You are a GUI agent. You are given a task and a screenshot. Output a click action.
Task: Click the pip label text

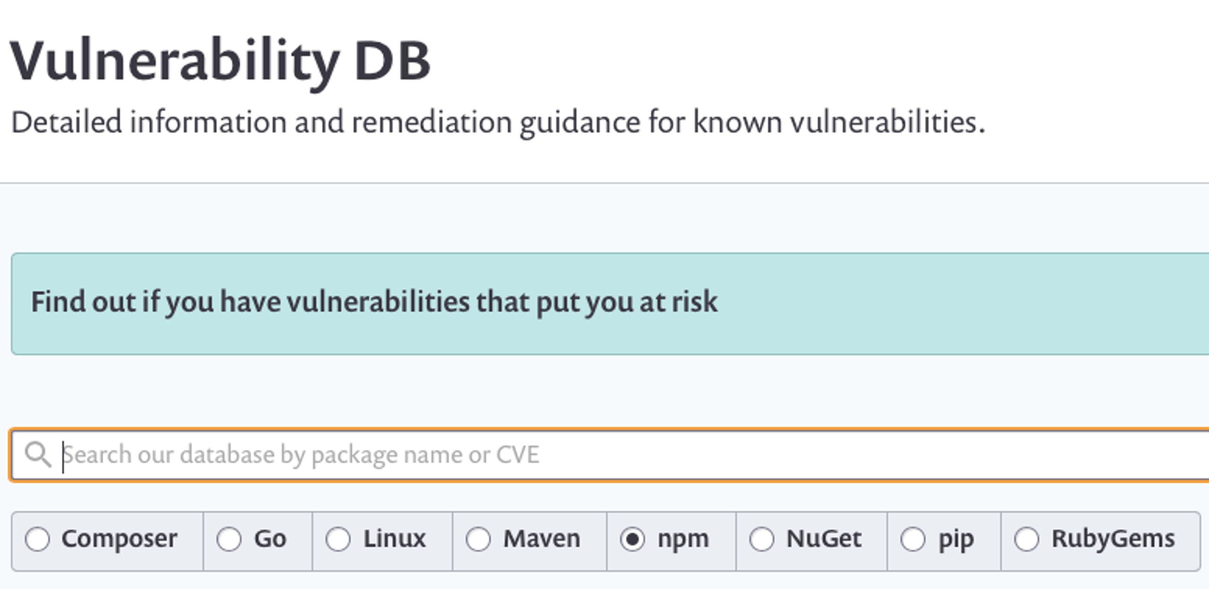(x=956, y=540)
